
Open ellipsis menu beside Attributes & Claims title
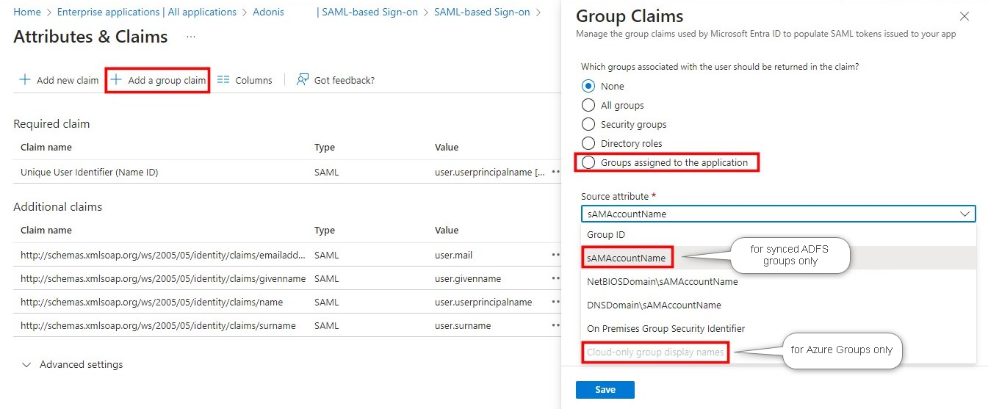click(x=191, y=36)
